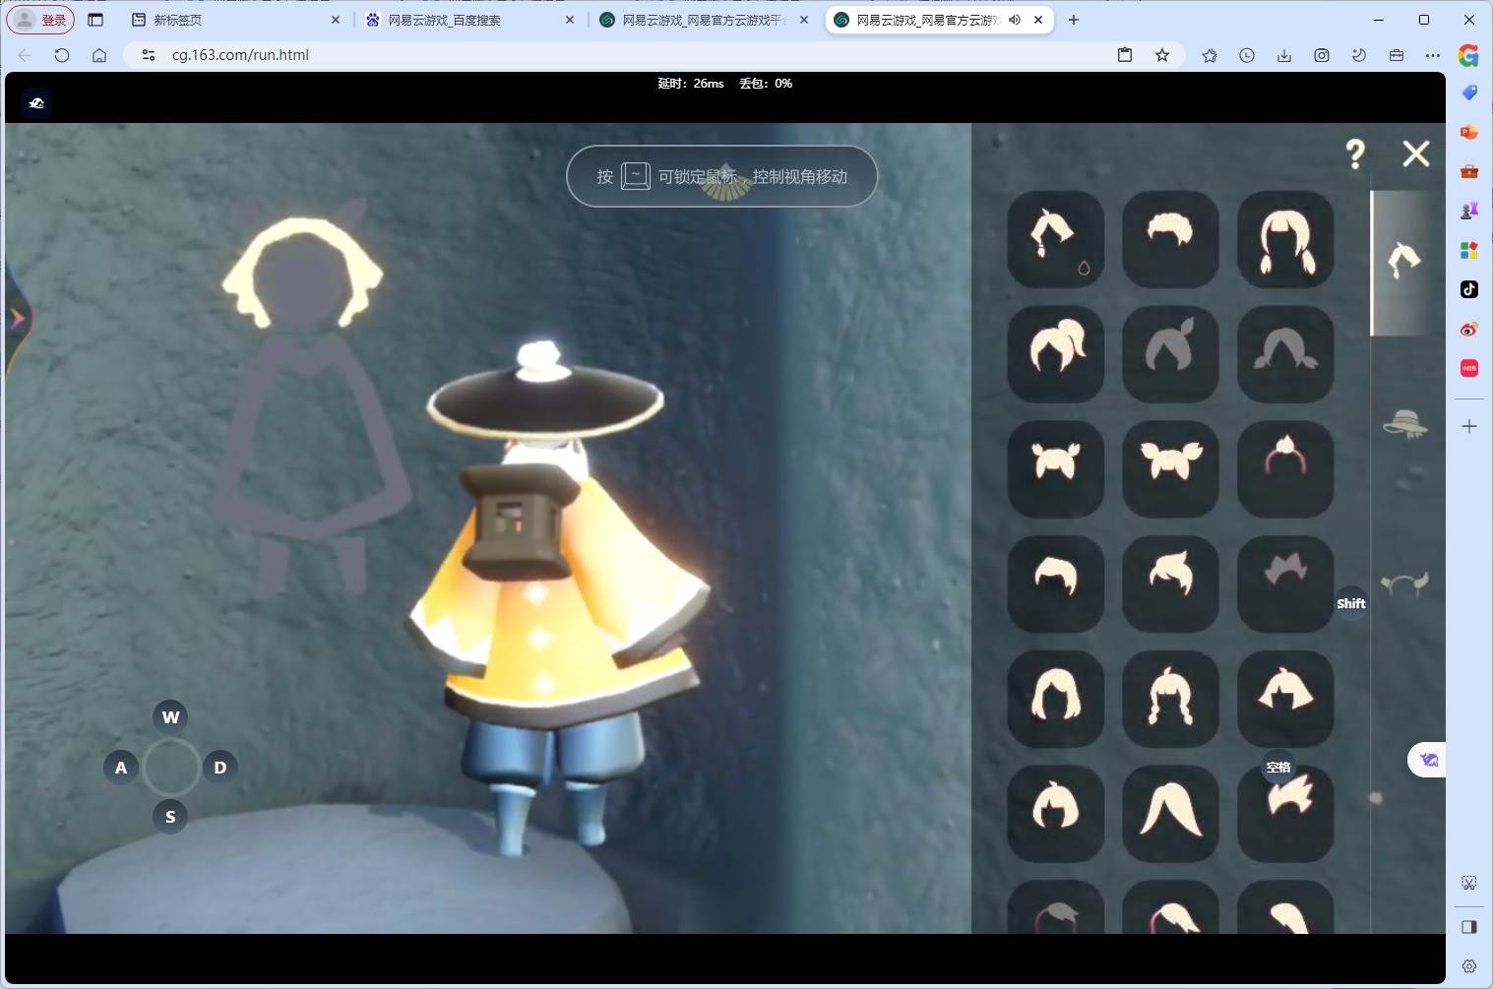This screenshot has height=989, width=1493.
Task: Pick the wide flared bob hairstyle
Action: point(1285,699)
